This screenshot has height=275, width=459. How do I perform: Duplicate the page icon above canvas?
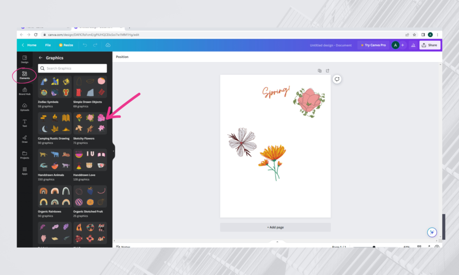pos(320,71)
